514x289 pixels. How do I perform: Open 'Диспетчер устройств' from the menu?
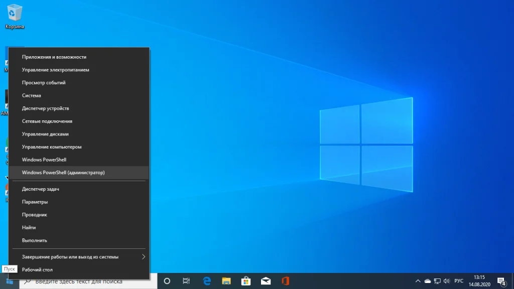pyautogui.click(x=46, y=108)
